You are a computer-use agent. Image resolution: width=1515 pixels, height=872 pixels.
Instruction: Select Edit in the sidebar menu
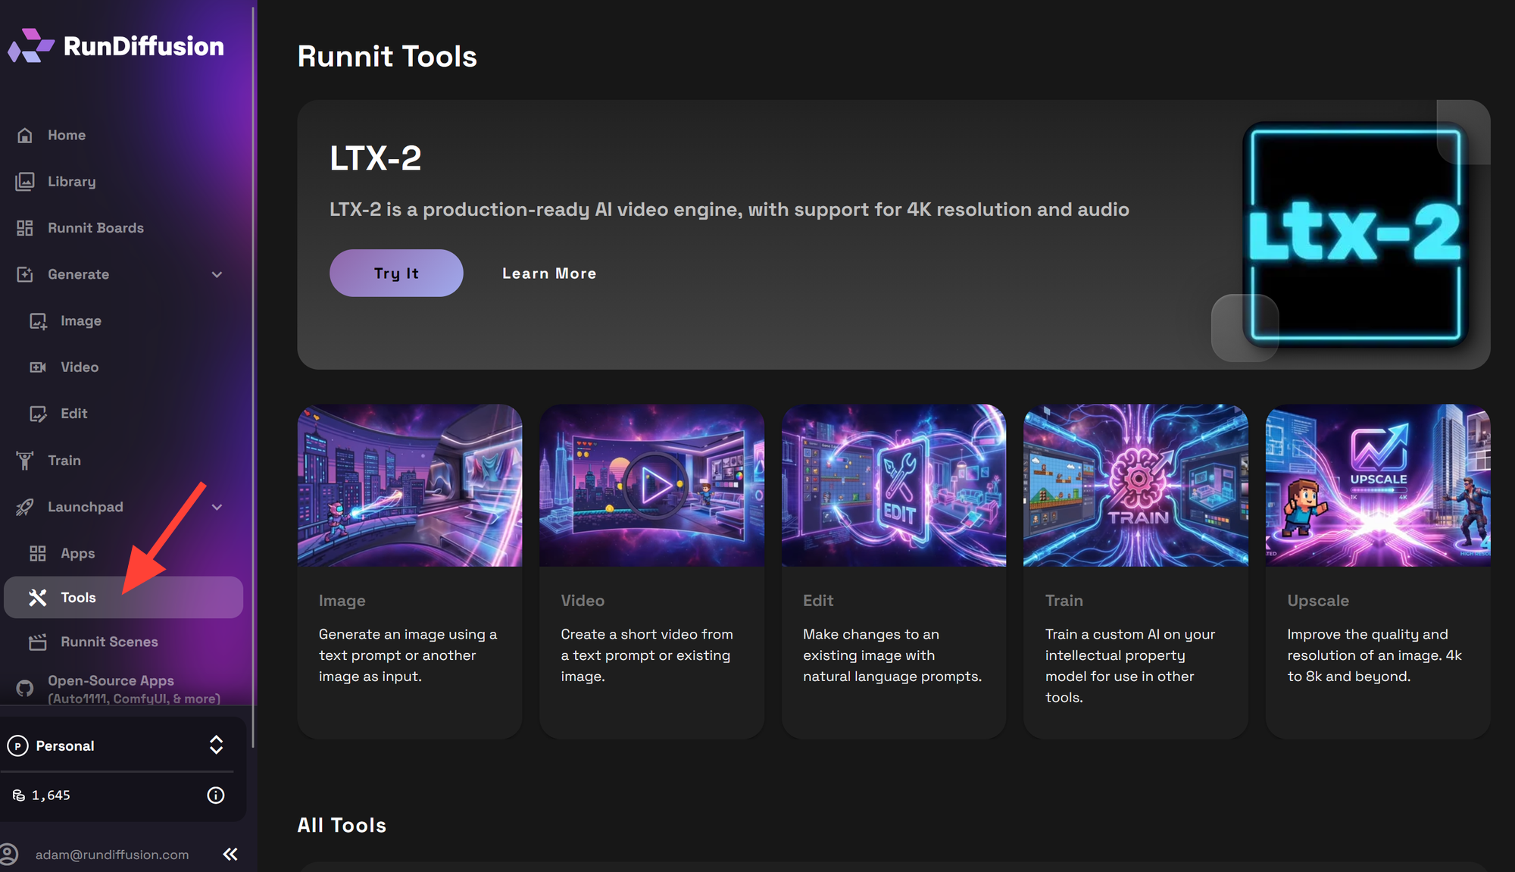[73, 414]
